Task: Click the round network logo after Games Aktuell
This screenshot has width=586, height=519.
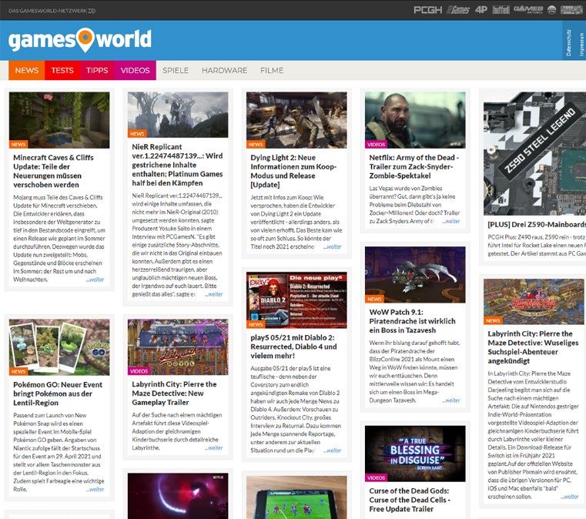Action: 551,10
